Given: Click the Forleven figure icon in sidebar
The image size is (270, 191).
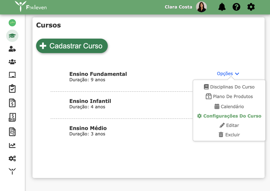Looking at the screenshot, I should point(12,171).
